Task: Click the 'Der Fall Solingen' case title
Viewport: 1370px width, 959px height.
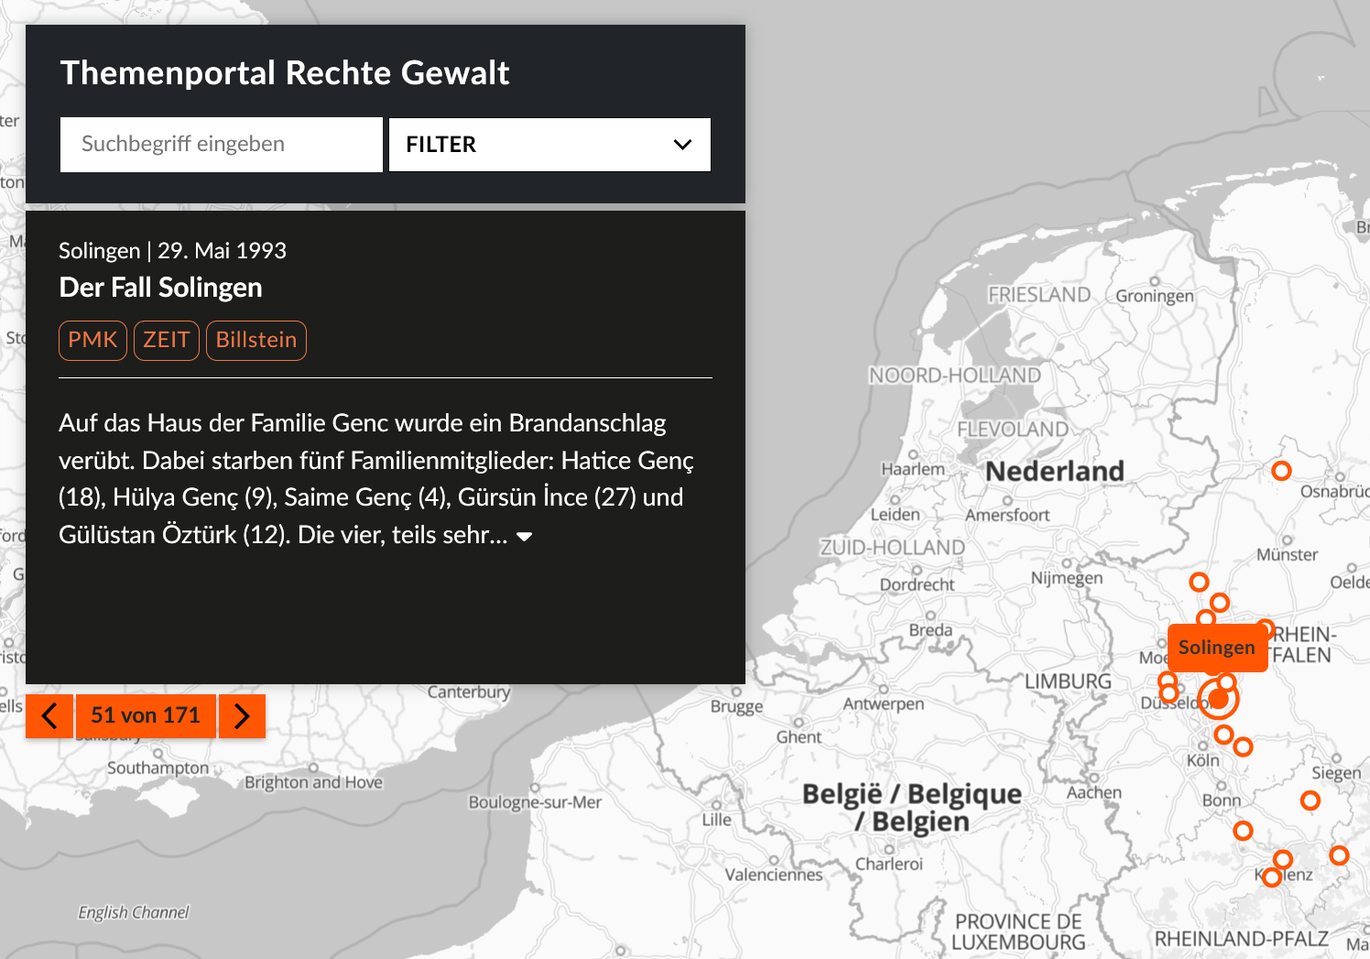Action: point(160,288)
